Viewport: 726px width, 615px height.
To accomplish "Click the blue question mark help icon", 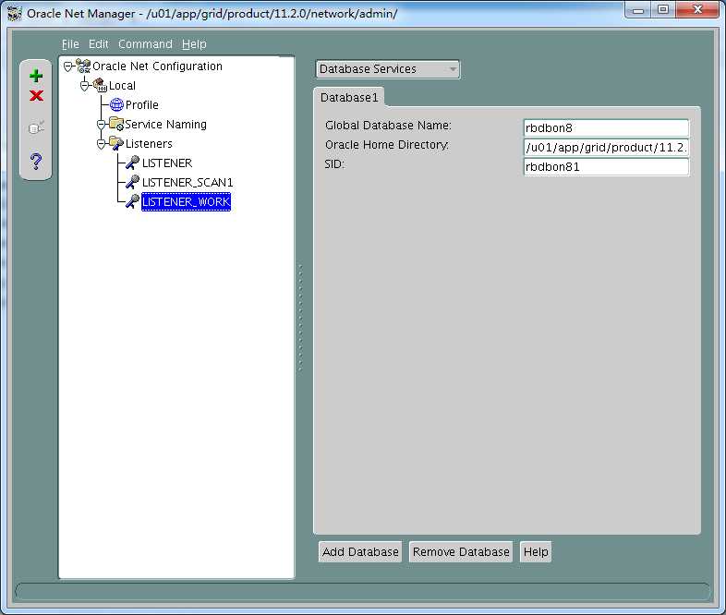I will (x=36, y=161).
